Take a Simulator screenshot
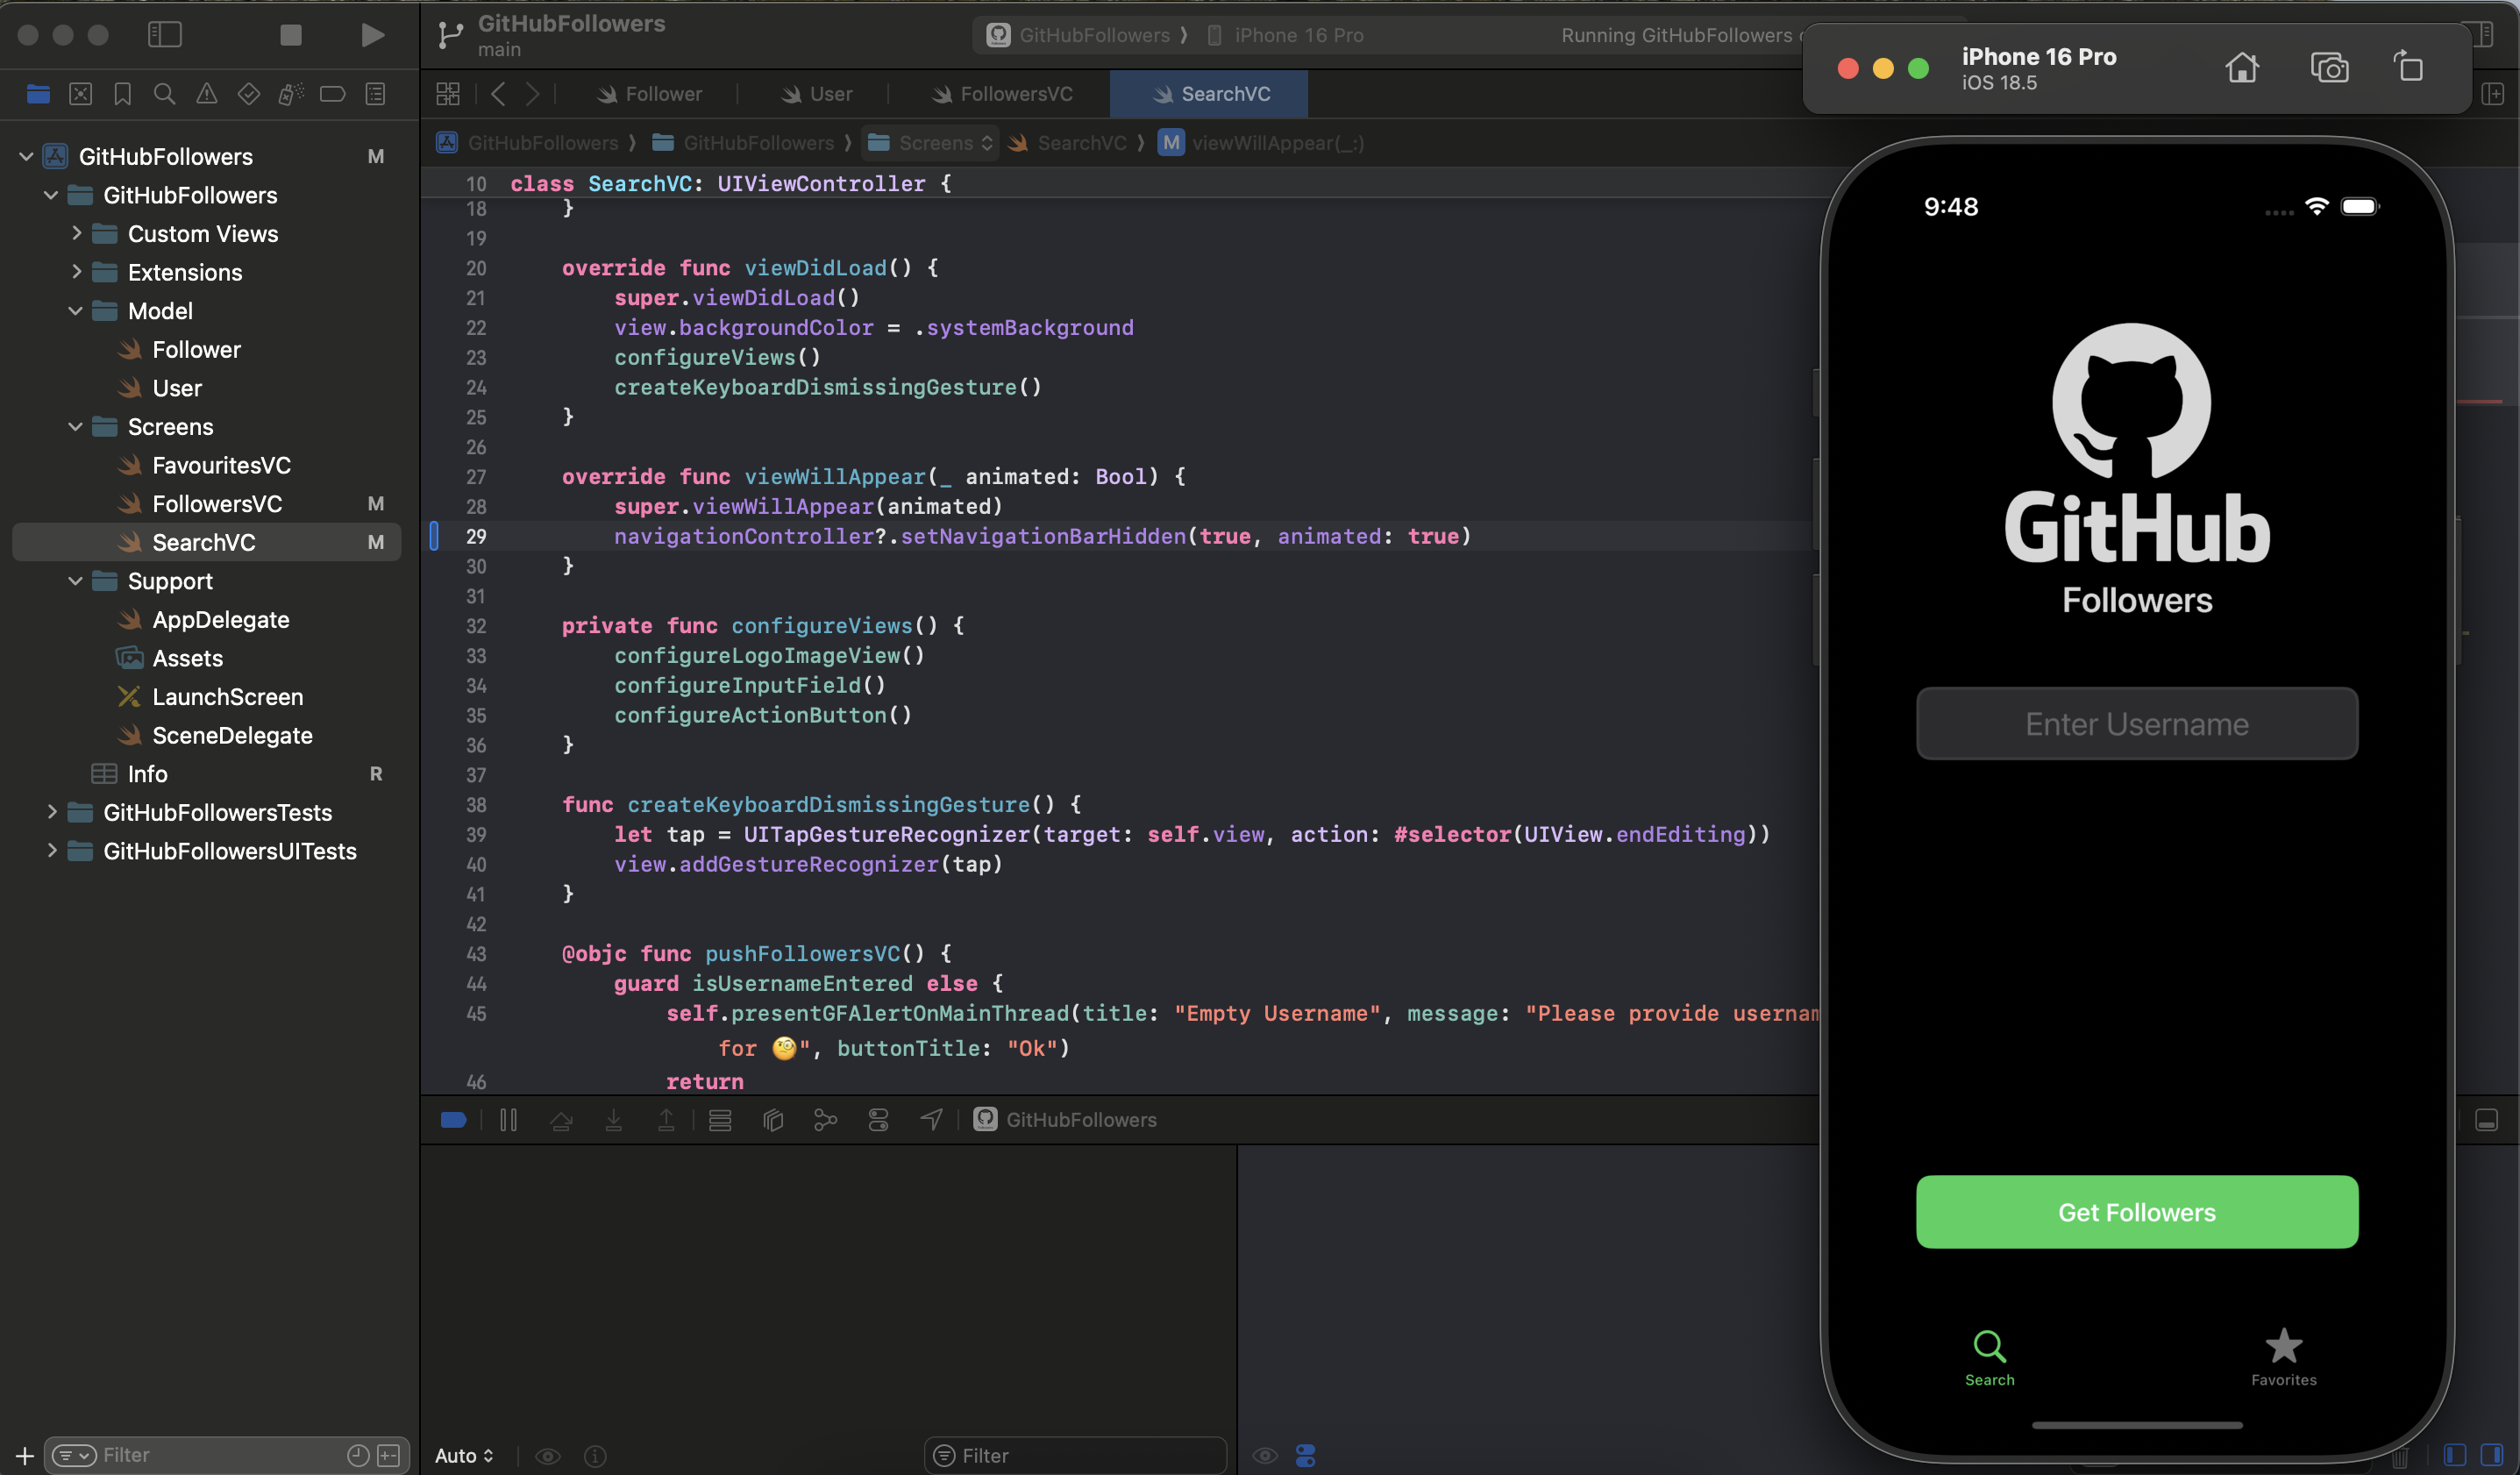This screenshot has height=1475, width=2520. [2330, 68]
